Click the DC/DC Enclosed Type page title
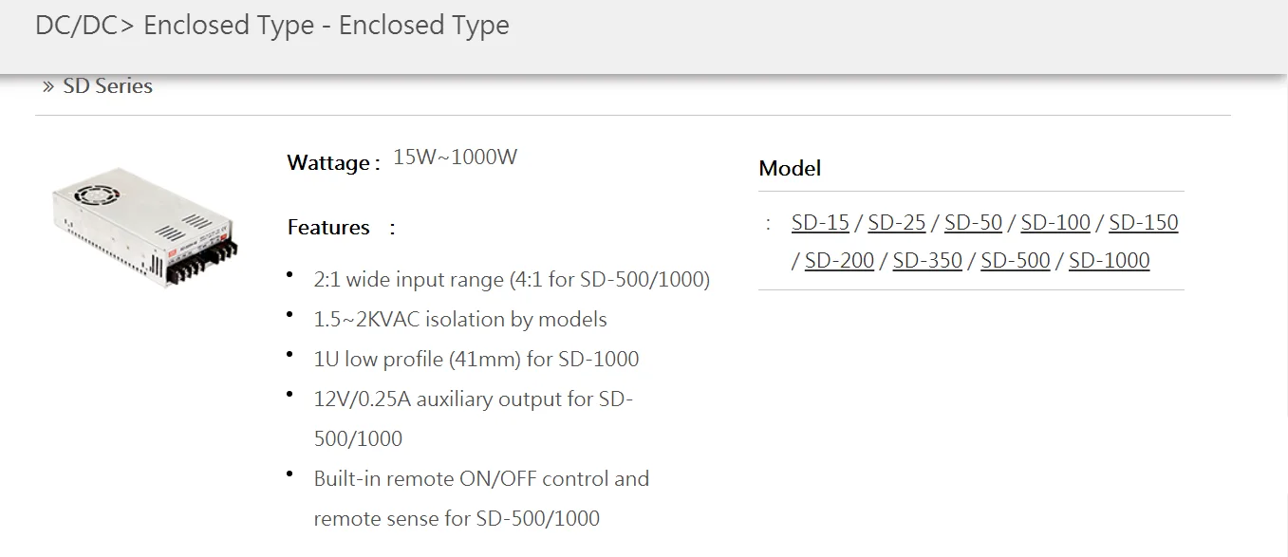Screen dimensions: 1288x557 point(272,26)
